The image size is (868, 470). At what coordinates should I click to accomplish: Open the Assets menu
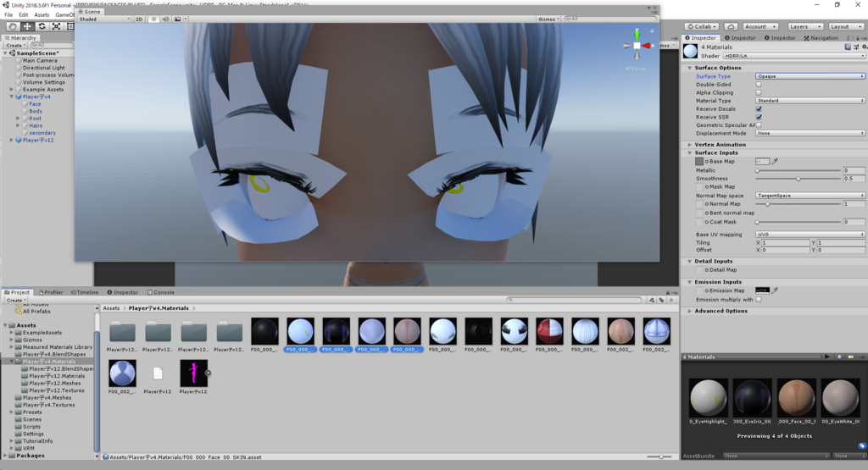point(42,15)
